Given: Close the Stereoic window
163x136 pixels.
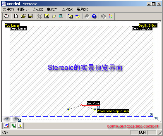Looking at the screenshot, I should (159, 4).
